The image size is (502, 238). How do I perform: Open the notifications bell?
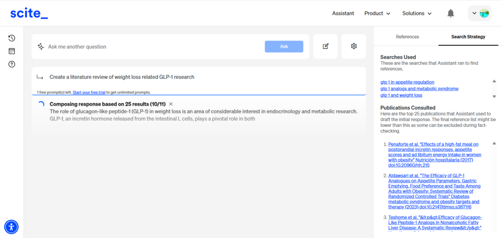click(x=451, y=13)
